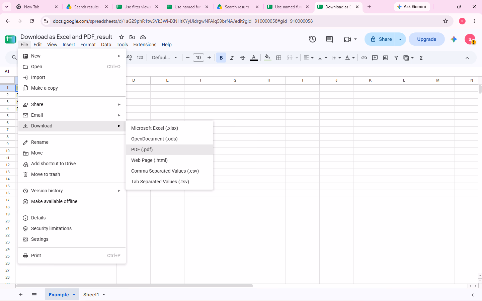Viewport: 482px width, 301px height.
Task: Reload the browser page
Action: coord(32,21)
